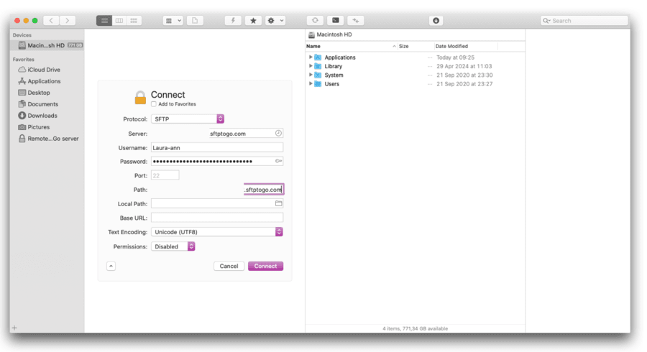Expand the Library folder triangle
647x352 pixels.
click(x=311, y=66)
